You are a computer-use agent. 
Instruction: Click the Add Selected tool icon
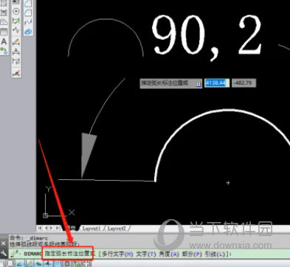click(4, 51)
